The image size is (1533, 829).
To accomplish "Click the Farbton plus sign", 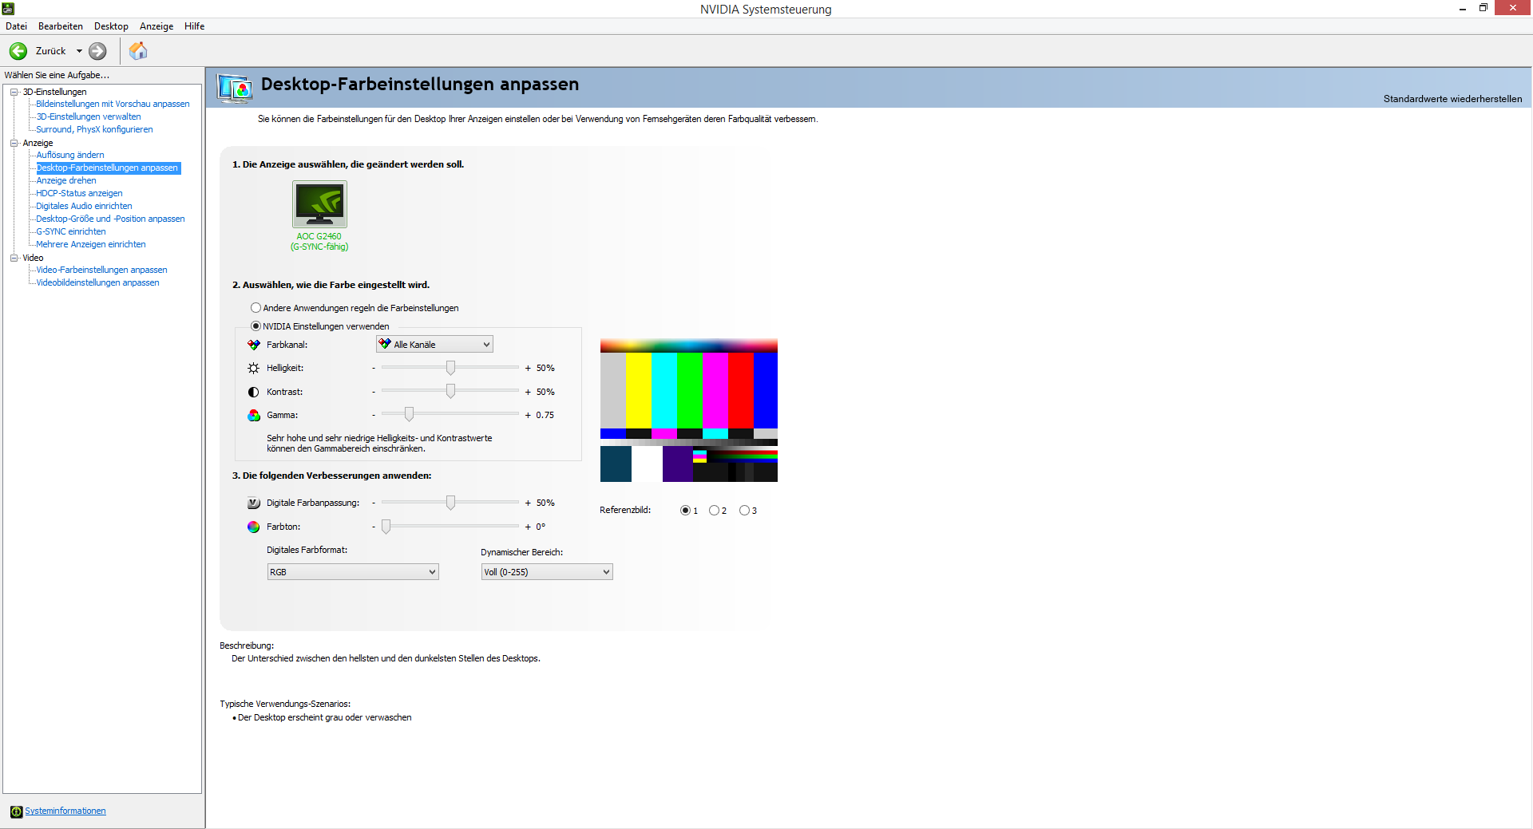I will pyautogui.click(x=528, y=527).
